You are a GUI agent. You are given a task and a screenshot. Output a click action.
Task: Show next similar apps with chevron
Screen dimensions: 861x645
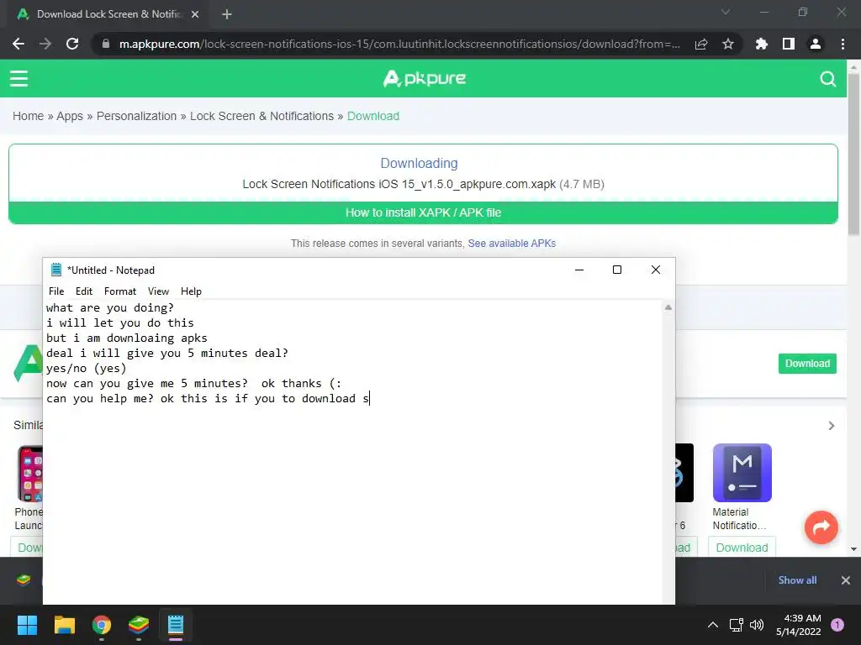click(x=831, y=426)
